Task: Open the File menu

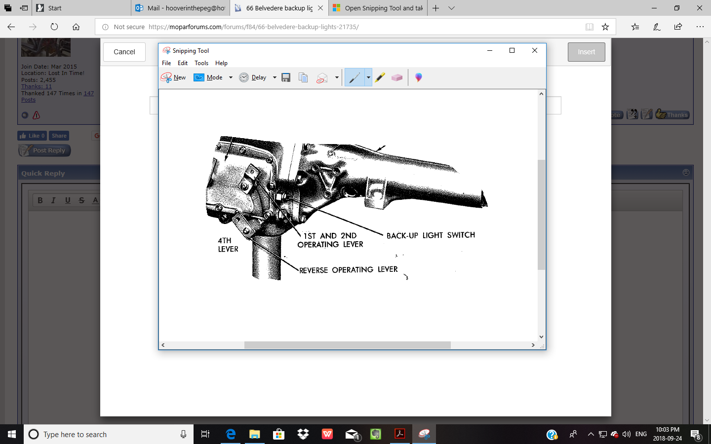Action: pos(166,63)
